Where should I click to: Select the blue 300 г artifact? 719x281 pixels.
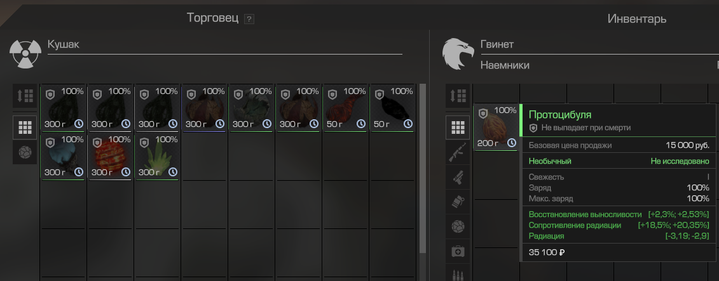(64, 157)
